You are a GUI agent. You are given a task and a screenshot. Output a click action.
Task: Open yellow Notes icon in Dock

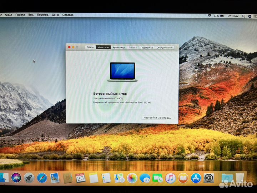click(94, 178)
